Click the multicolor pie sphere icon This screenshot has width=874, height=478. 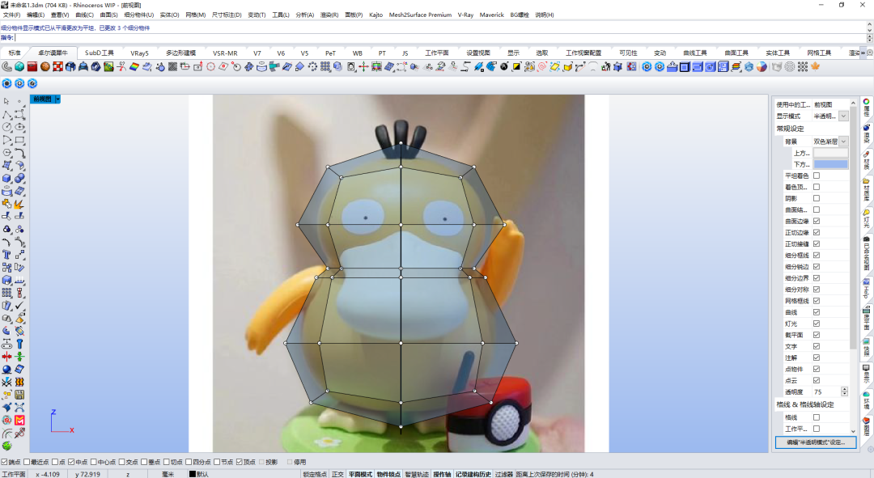tap(762, 67)
